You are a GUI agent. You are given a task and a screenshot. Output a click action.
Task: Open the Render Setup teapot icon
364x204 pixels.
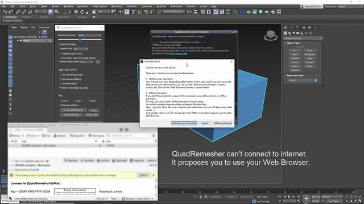249,12
